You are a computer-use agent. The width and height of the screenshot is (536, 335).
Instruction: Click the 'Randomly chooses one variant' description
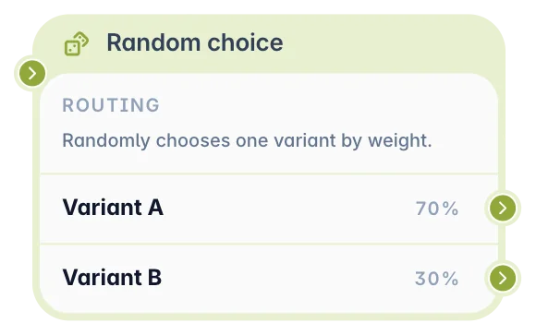click(247, 140)
